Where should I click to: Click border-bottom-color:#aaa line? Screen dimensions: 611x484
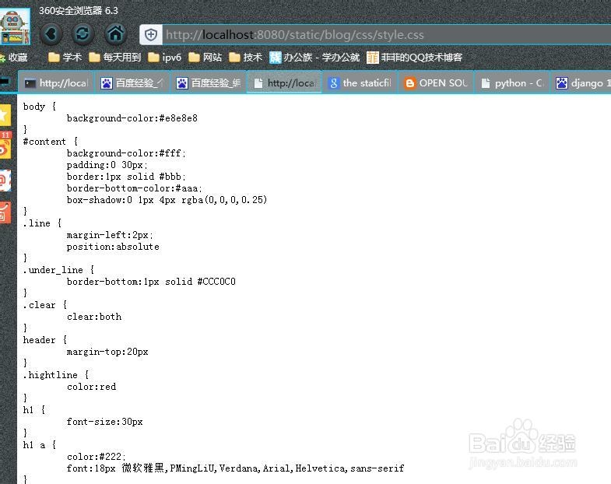[x=135, y=188]
